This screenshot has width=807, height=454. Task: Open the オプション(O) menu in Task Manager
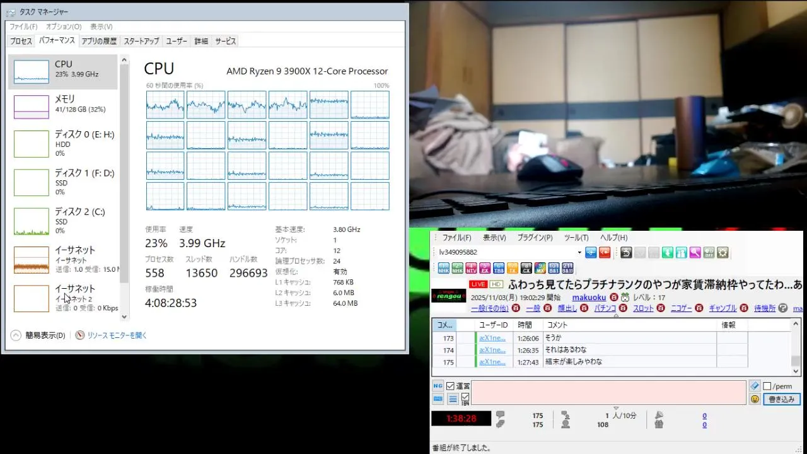point(64,26)
